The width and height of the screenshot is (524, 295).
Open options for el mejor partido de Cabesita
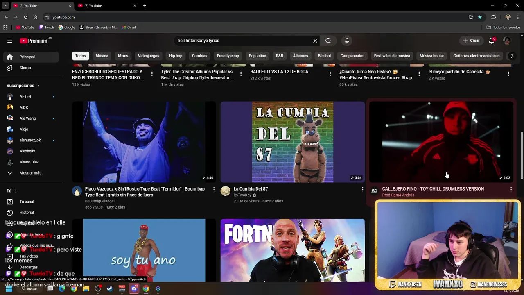[508, 74]
